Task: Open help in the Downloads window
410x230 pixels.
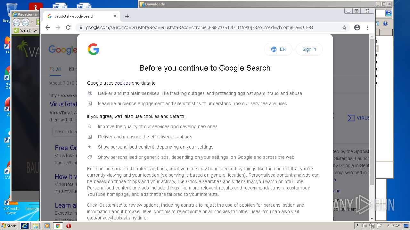Action: (x=385, y=24)
